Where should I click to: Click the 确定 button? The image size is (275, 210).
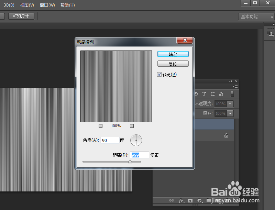pyautogui.click(x=173, y=54)
